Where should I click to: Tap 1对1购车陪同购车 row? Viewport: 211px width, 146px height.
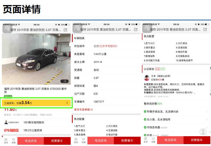point(36,122)
